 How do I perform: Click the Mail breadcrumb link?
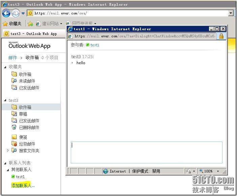pyautogui.click(x=12, y=57)
